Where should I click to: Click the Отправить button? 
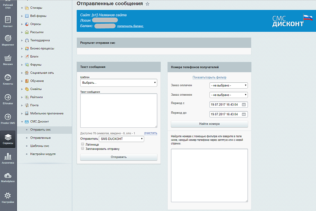119,157
